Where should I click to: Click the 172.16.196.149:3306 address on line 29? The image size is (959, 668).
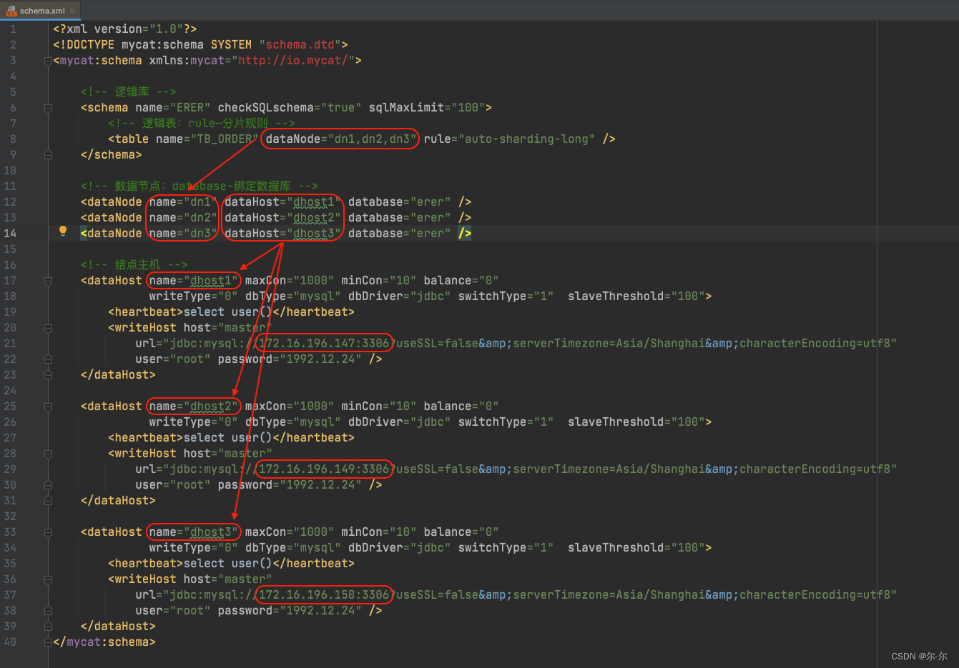(324, 469)
